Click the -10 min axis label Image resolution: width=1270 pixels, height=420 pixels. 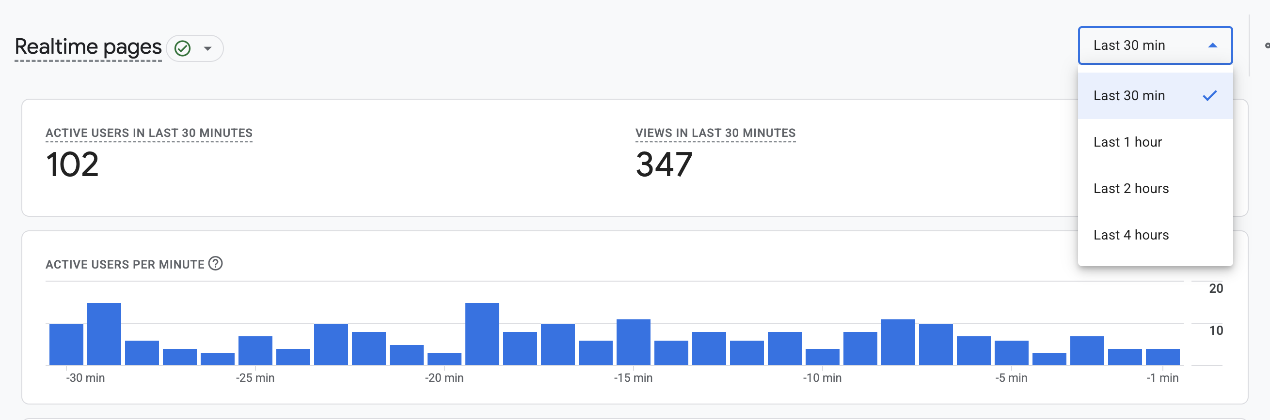[x=822, y=377]
